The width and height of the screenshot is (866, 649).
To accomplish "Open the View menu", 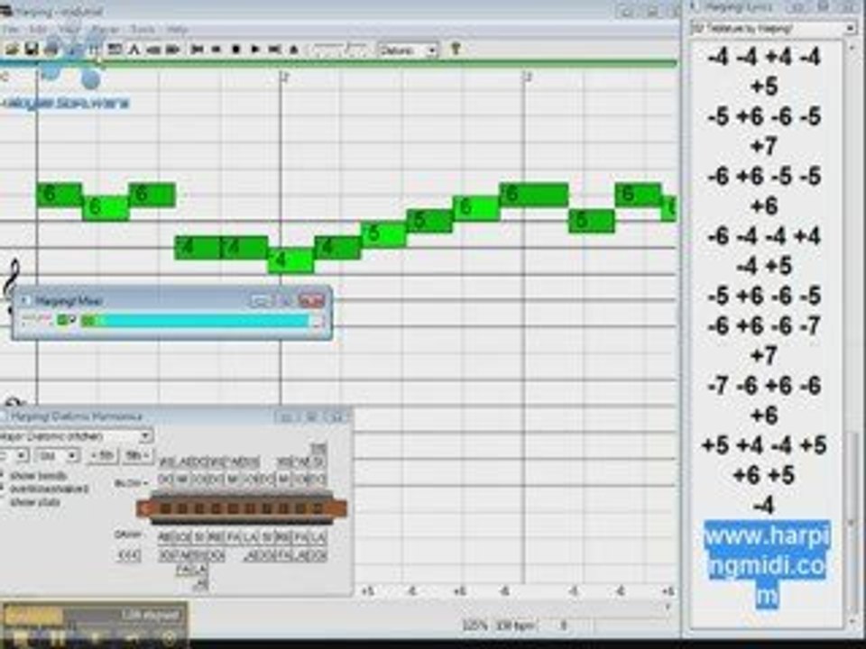I will click(69, 29).
